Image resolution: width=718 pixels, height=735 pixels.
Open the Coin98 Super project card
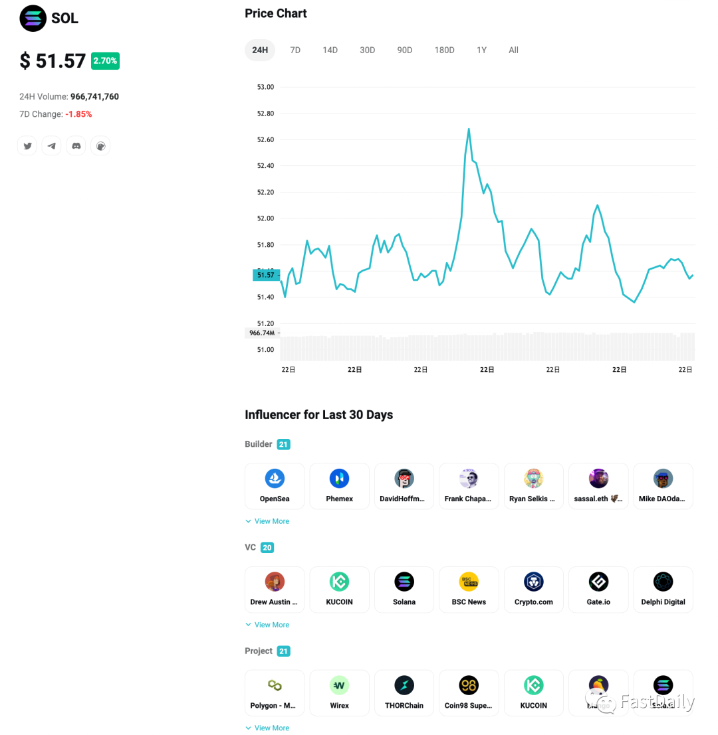tap(469, 693)
